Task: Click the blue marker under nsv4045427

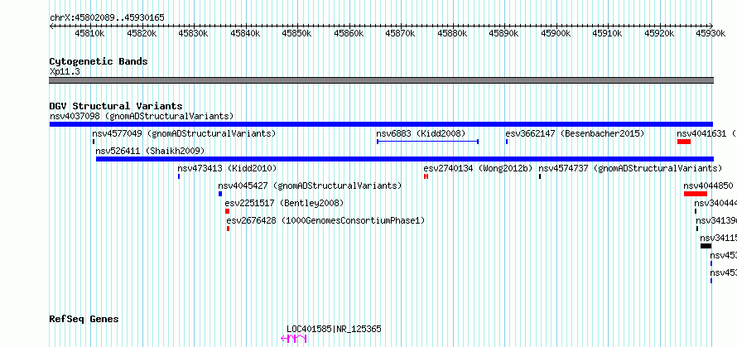Action: coord(220,194)
